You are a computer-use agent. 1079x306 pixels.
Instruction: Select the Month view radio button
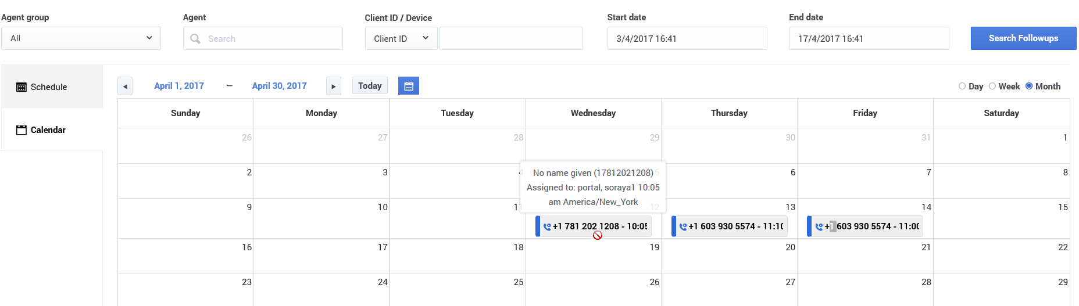(x=1029, y=86)
